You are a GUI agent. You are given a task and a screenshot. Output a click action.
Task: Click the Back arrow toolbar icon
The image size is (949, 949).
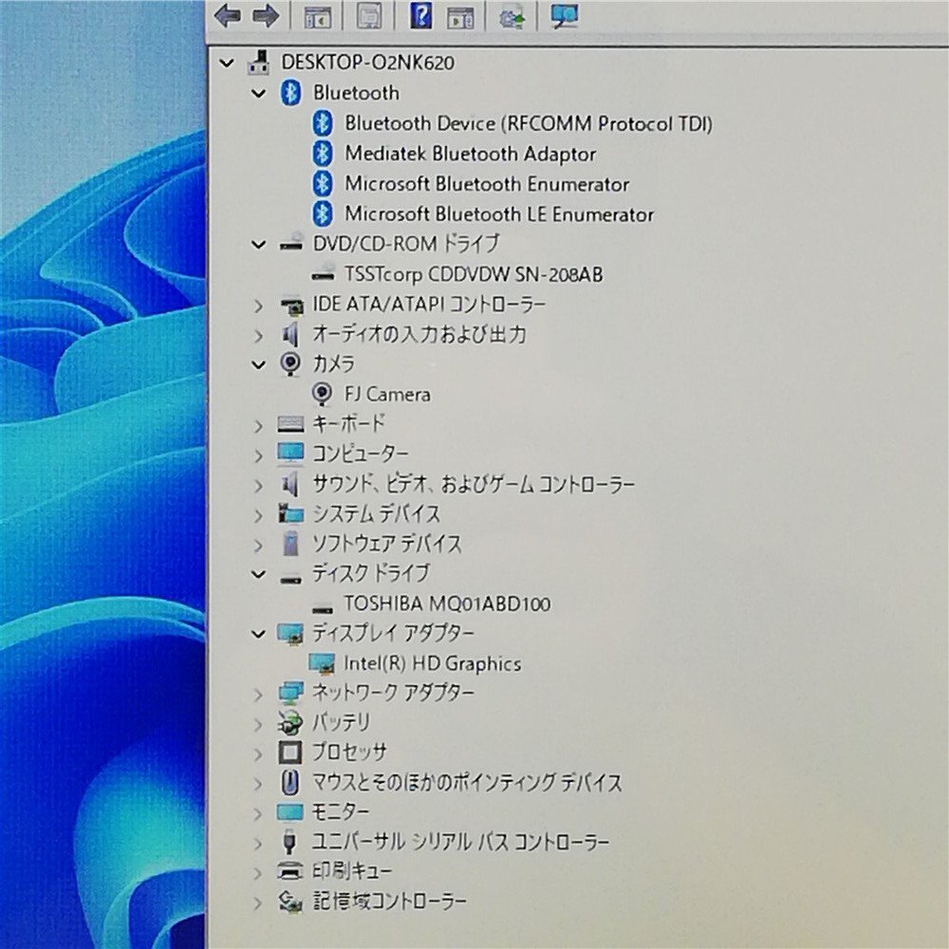228,16
